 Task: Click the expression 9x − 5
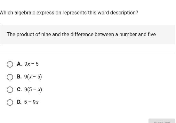coord(31,64)
